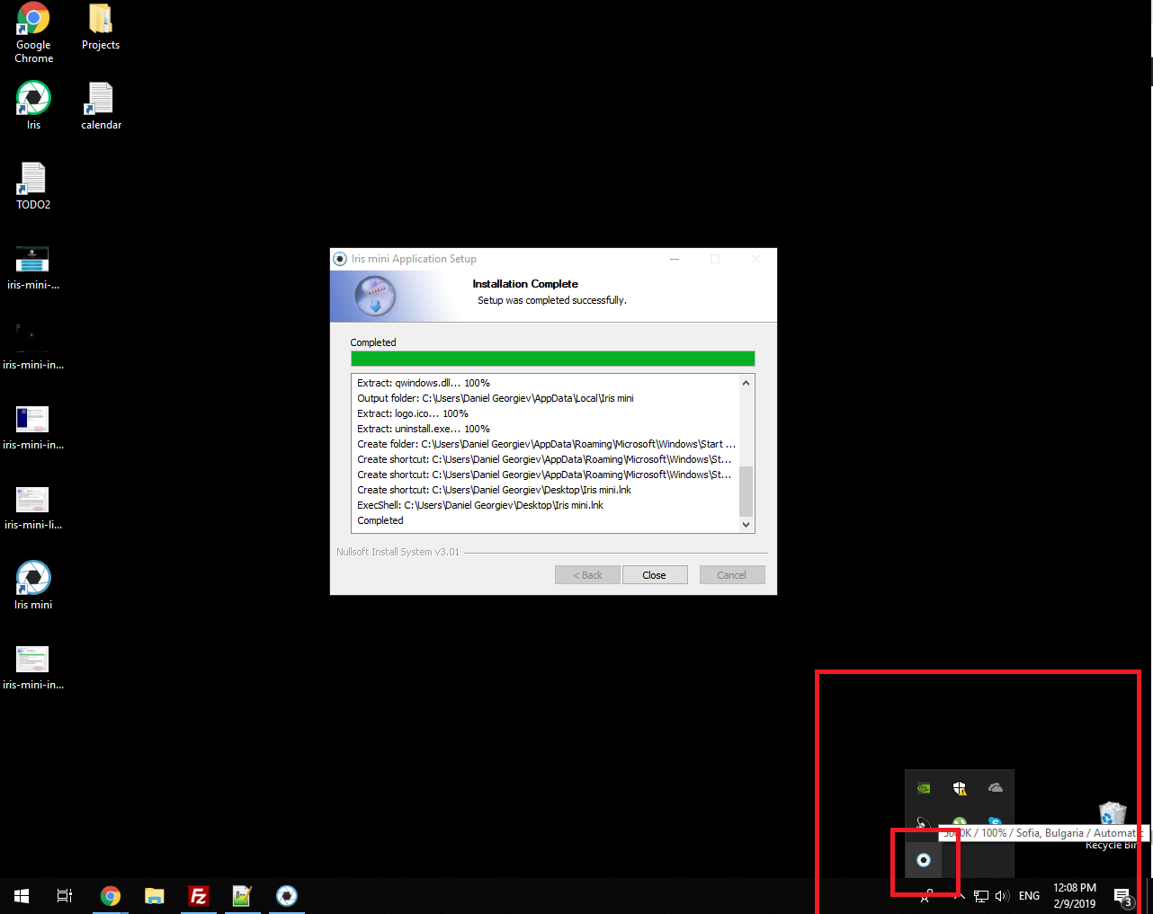Switch to FileZilla on the taskbar
This screenshot has height=914, width=1153.
point(199,896)
